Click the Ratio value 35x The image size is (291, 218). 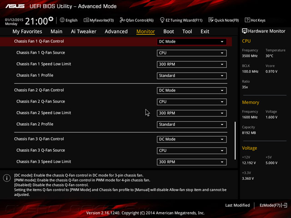245,87
